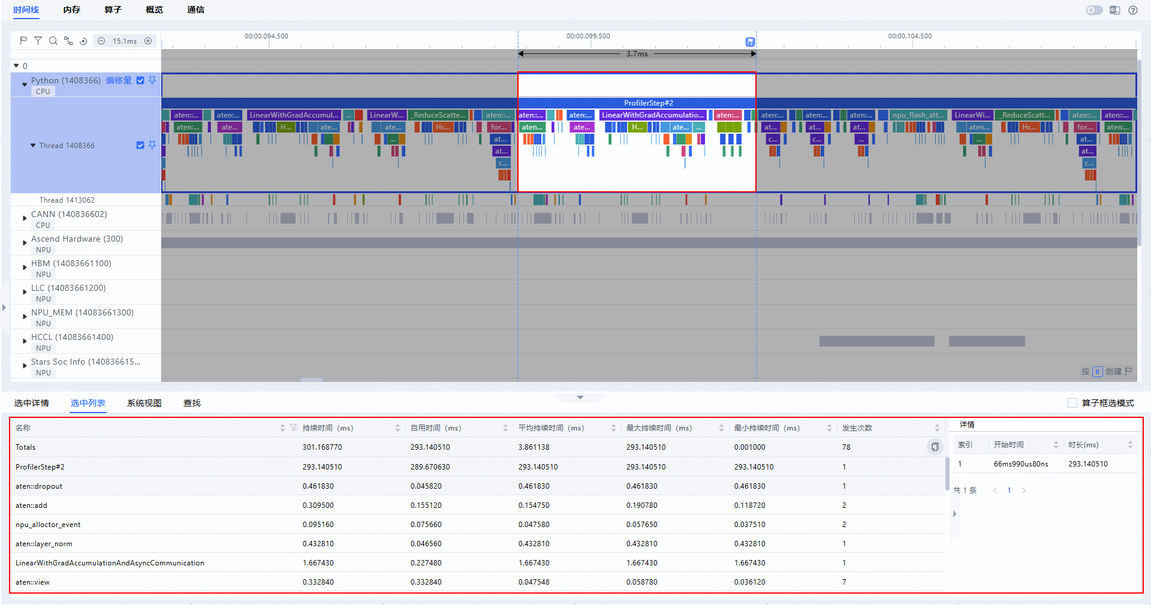
Task: Click the reset zoom circular icon
Action: [x=83, y=41]
